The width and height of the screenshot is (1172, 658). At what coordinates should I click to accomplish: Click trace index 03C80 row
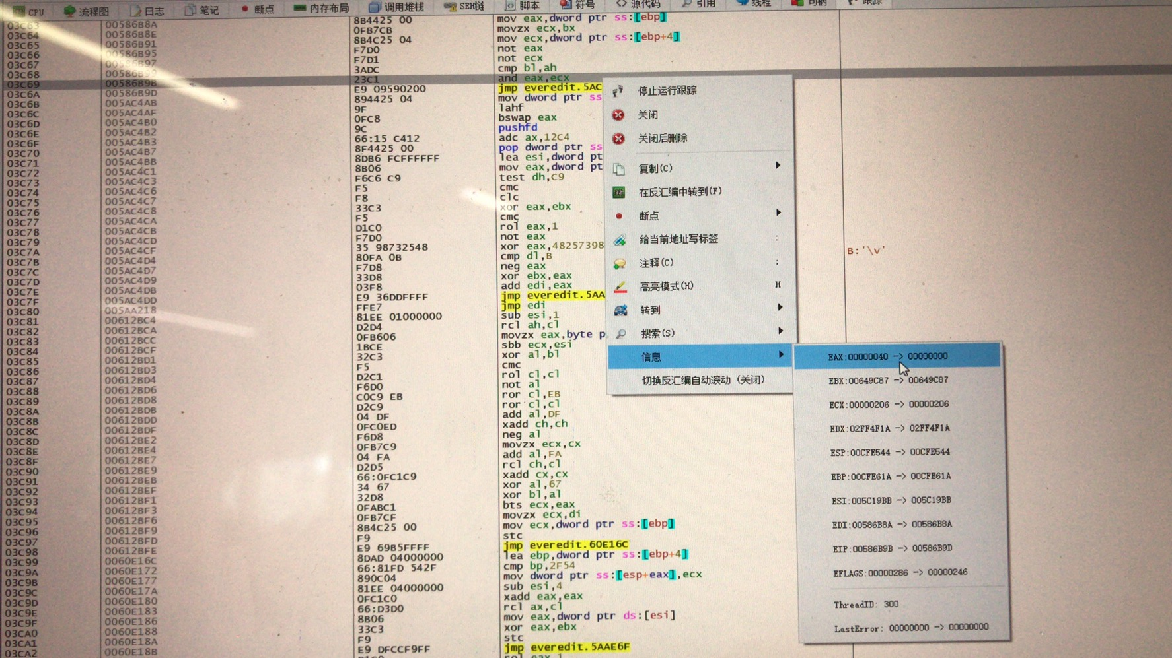[22, 312]
